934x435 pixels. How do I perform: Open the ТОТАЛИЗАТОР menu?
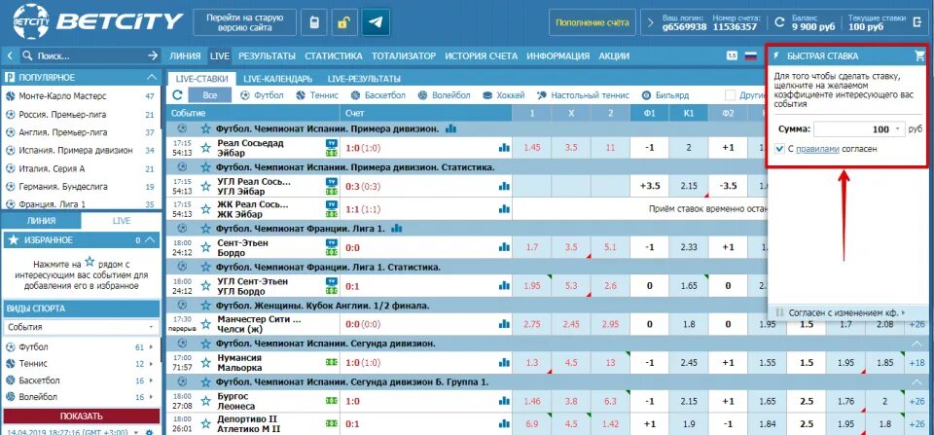pos(404,56)
